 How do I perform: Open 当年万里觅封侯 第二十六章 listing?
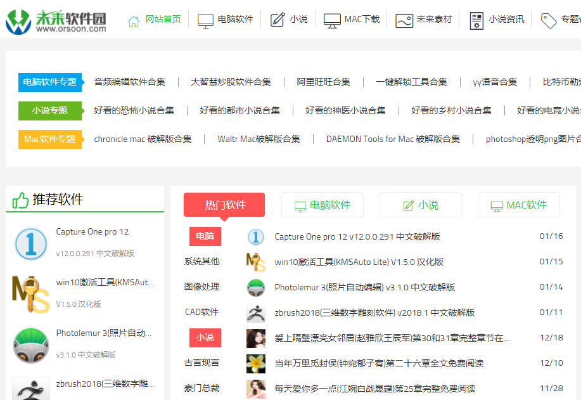[379, 363]
